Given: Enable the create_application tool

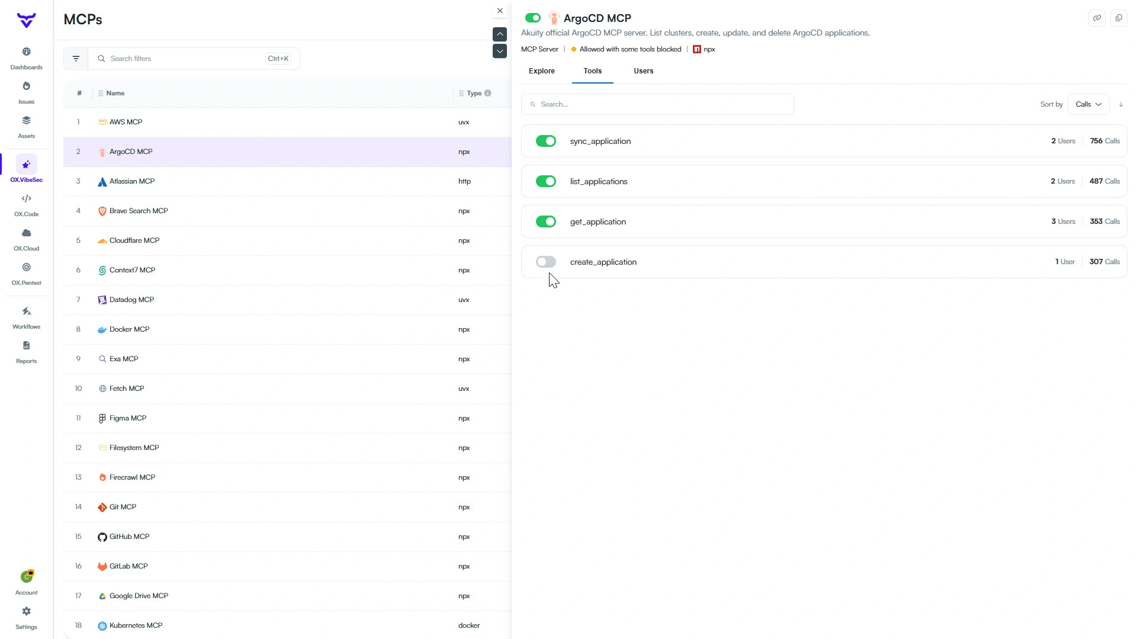Looking at the screenshot, I should 546,262.
